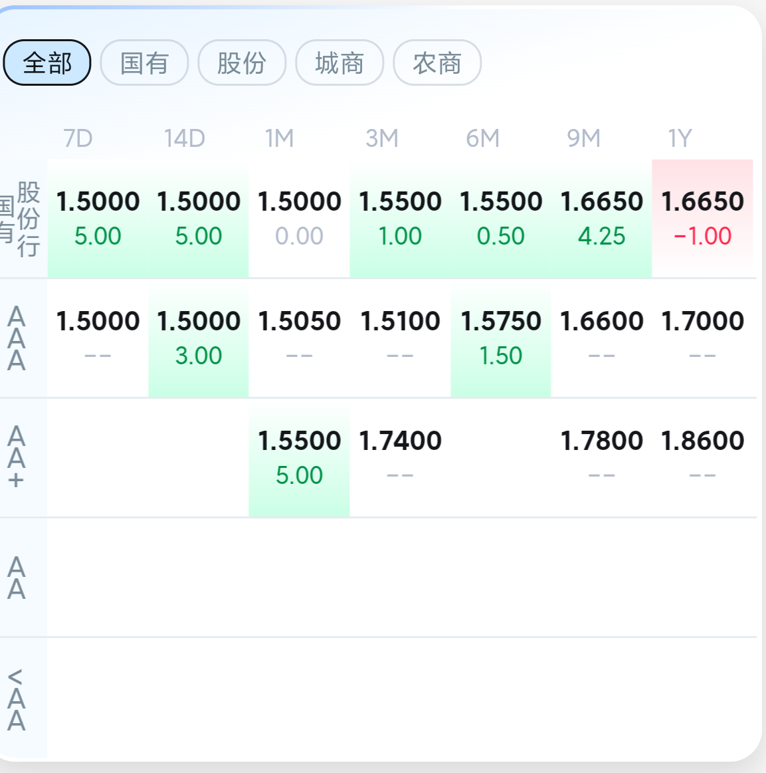This screenshot has width=766, height=773.
Task: Select the 全部 filter tab
Action: click(47, 62)
